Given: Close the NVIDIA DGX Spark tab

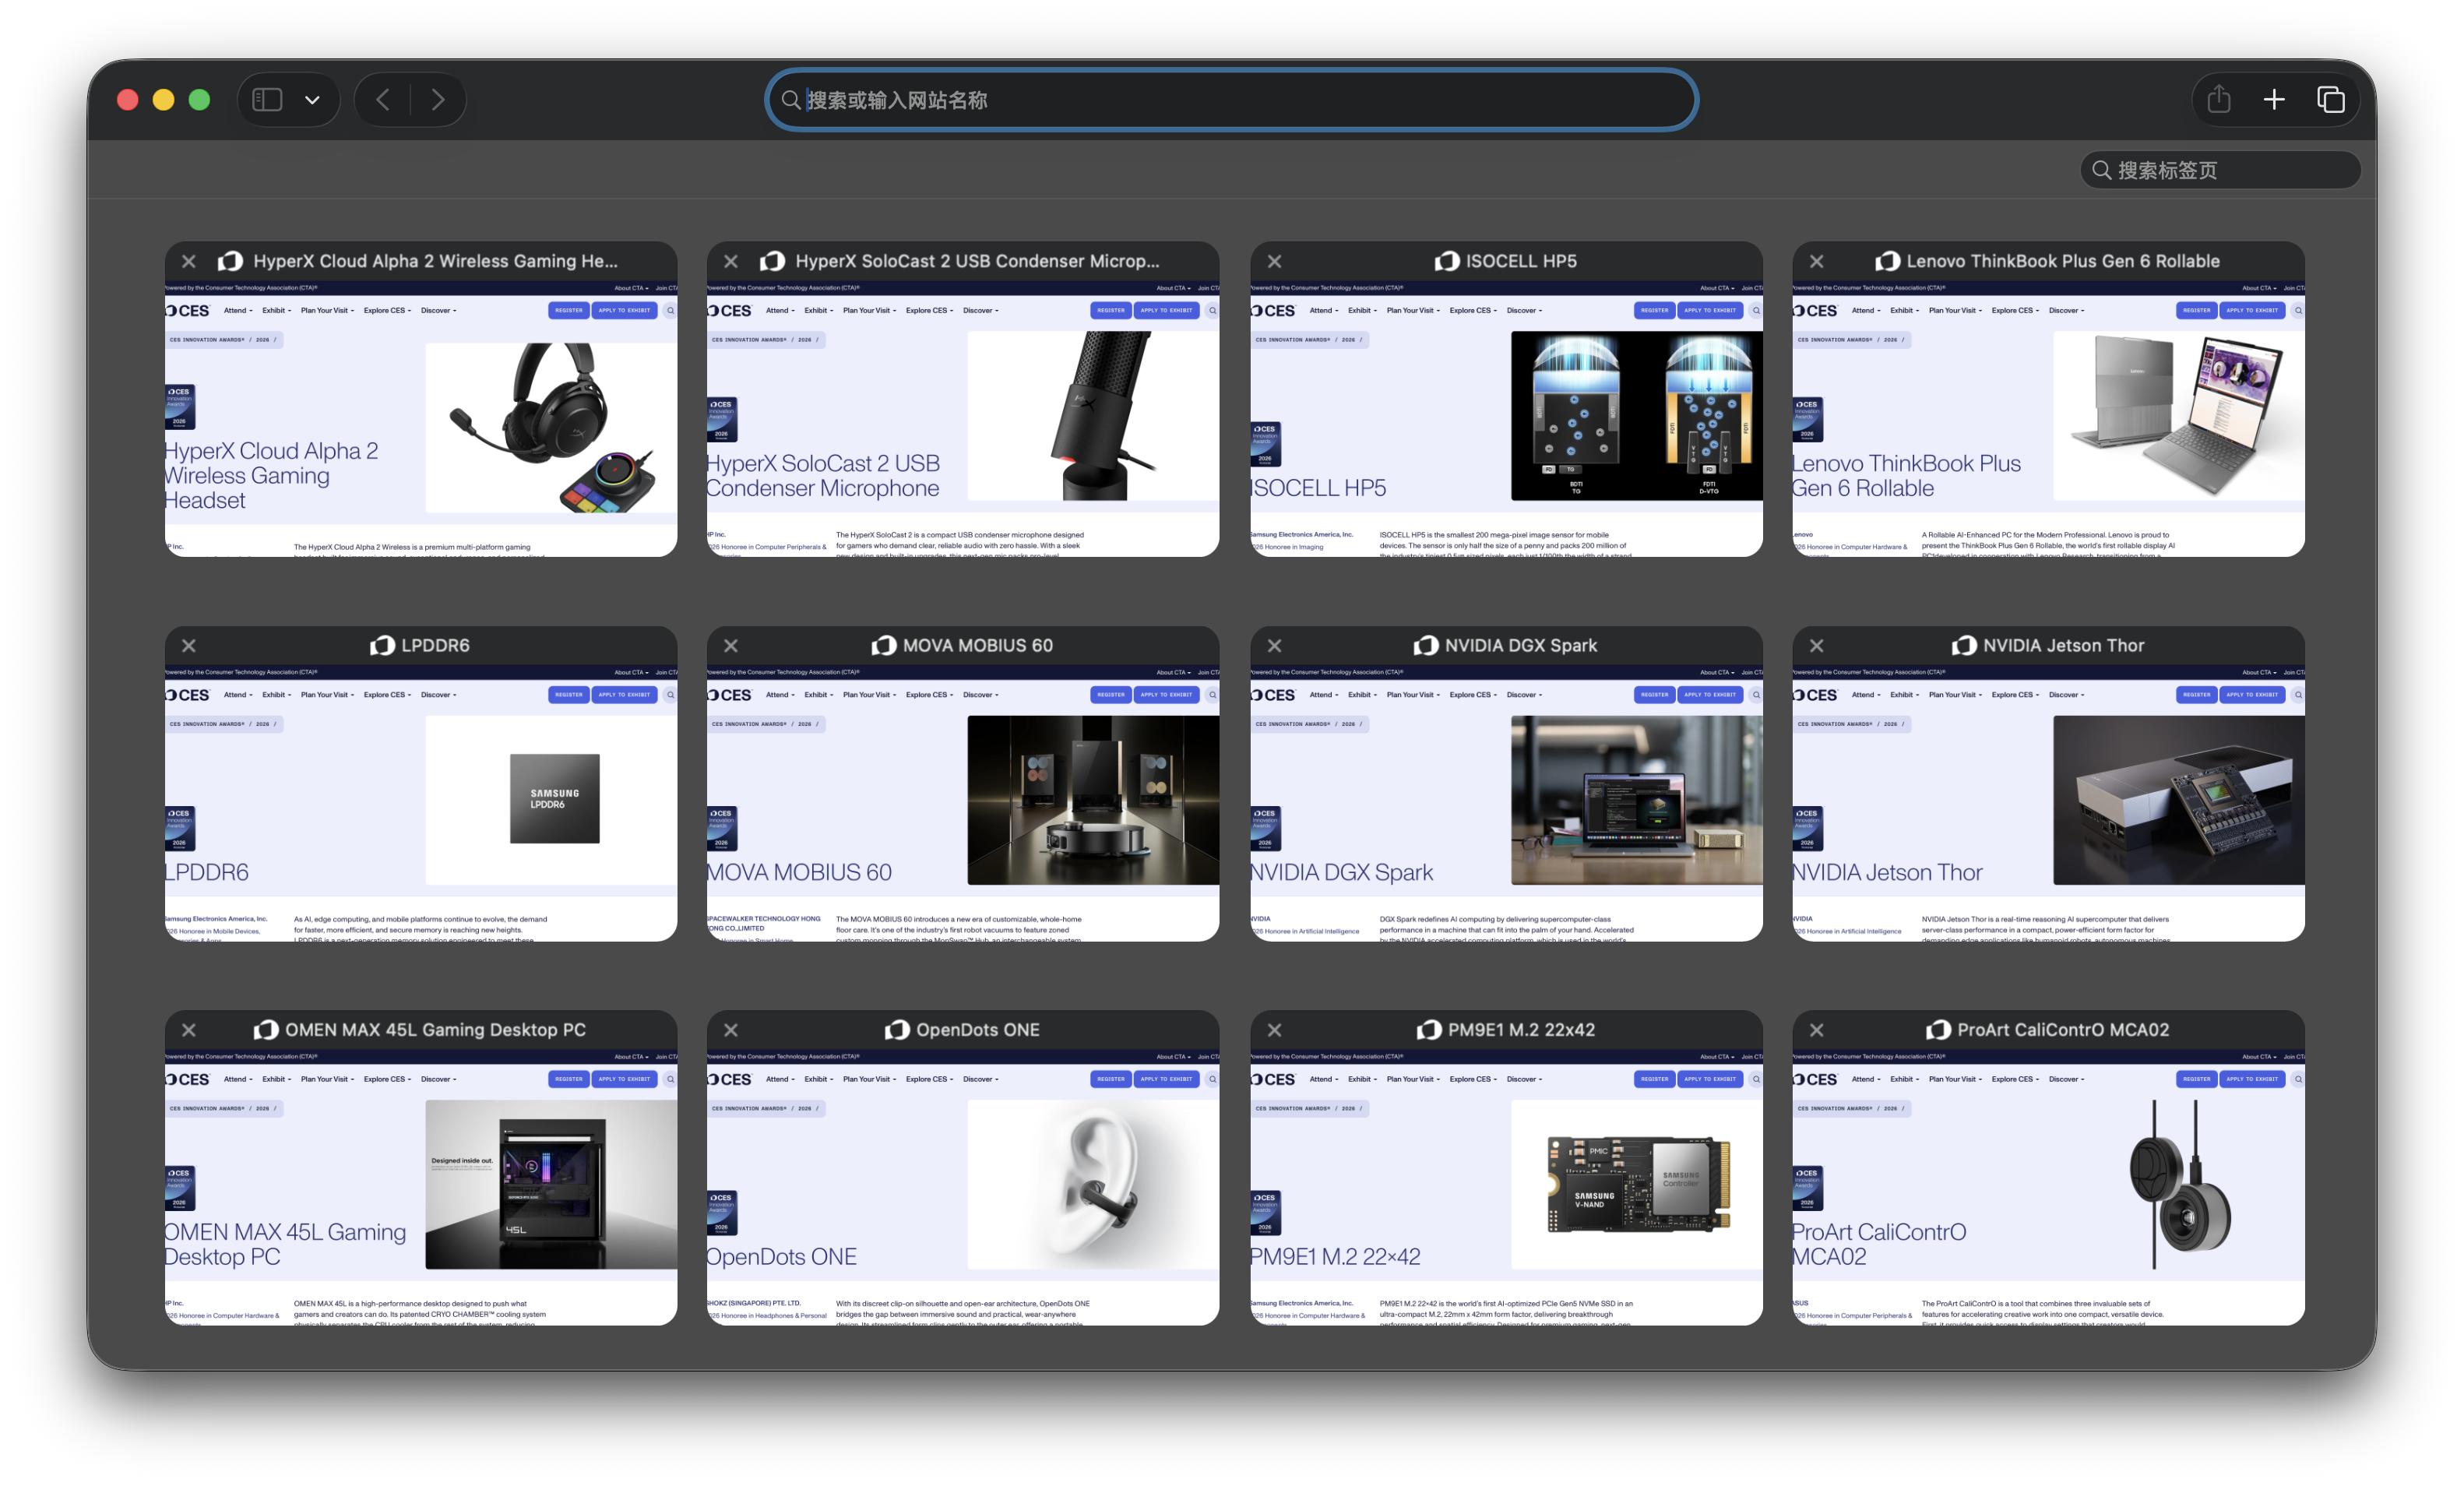Looking at the screenshot, I should tap(1274, 646).
